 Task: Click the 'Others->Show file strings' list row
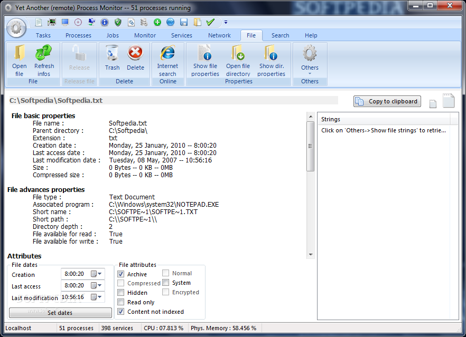pos(384,130)
